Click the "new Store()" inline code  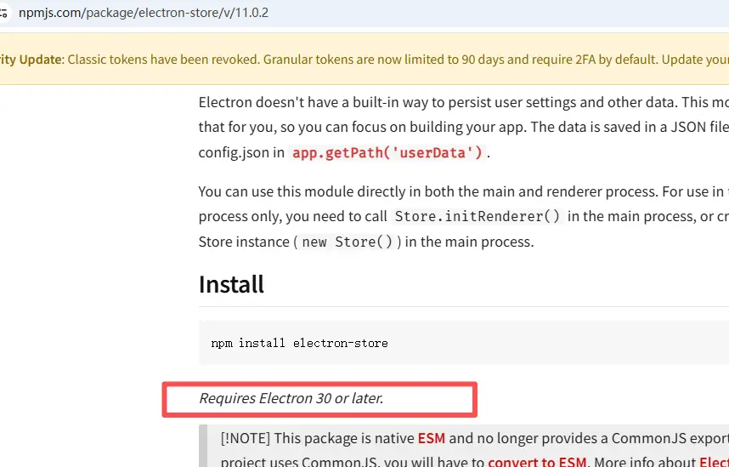348,242
